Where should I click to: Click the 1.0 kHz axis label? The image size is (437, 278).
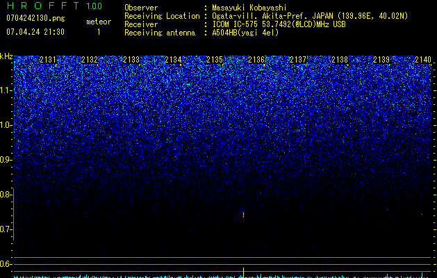[5, 125]
